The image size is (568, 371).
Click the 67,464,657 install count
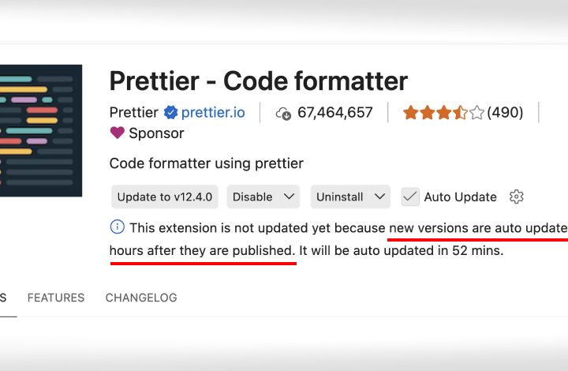(x=335, y=113)
